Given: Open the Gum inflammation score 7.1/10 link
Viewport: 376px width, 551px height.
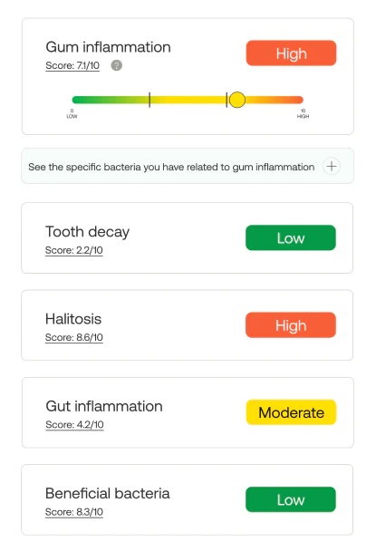Looking at the screenshot, I should pyautogui.click(x=72, y=66).
